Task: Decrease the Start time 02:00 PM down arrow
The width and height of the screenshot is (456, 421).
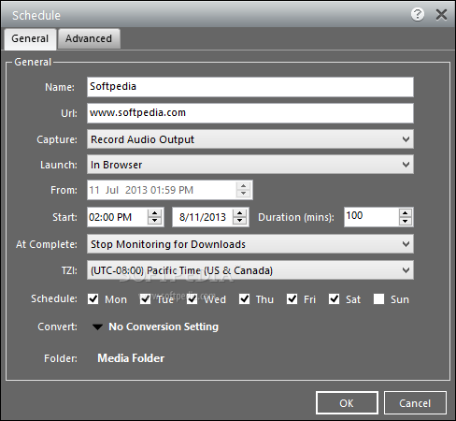Action: pos(155,221)
